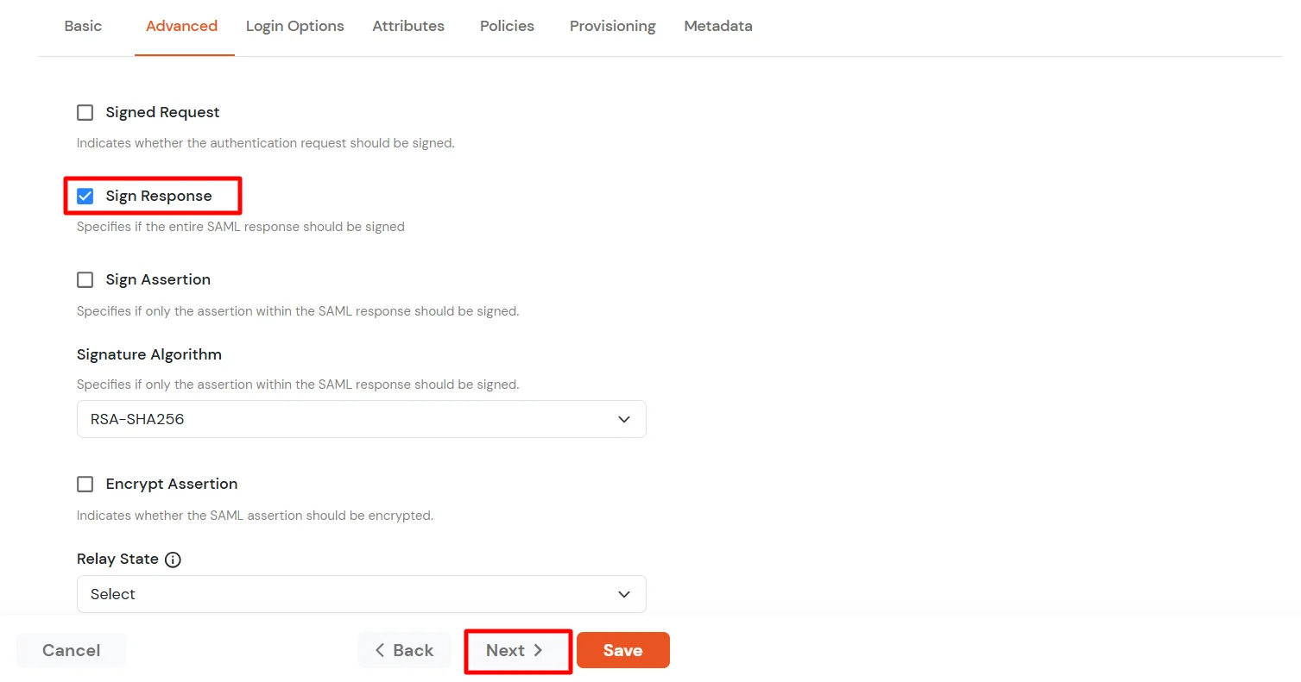The height and width of the screenshot is (682, 1301).
Task: Select the Advanced tab
Action: pos(181,26)
